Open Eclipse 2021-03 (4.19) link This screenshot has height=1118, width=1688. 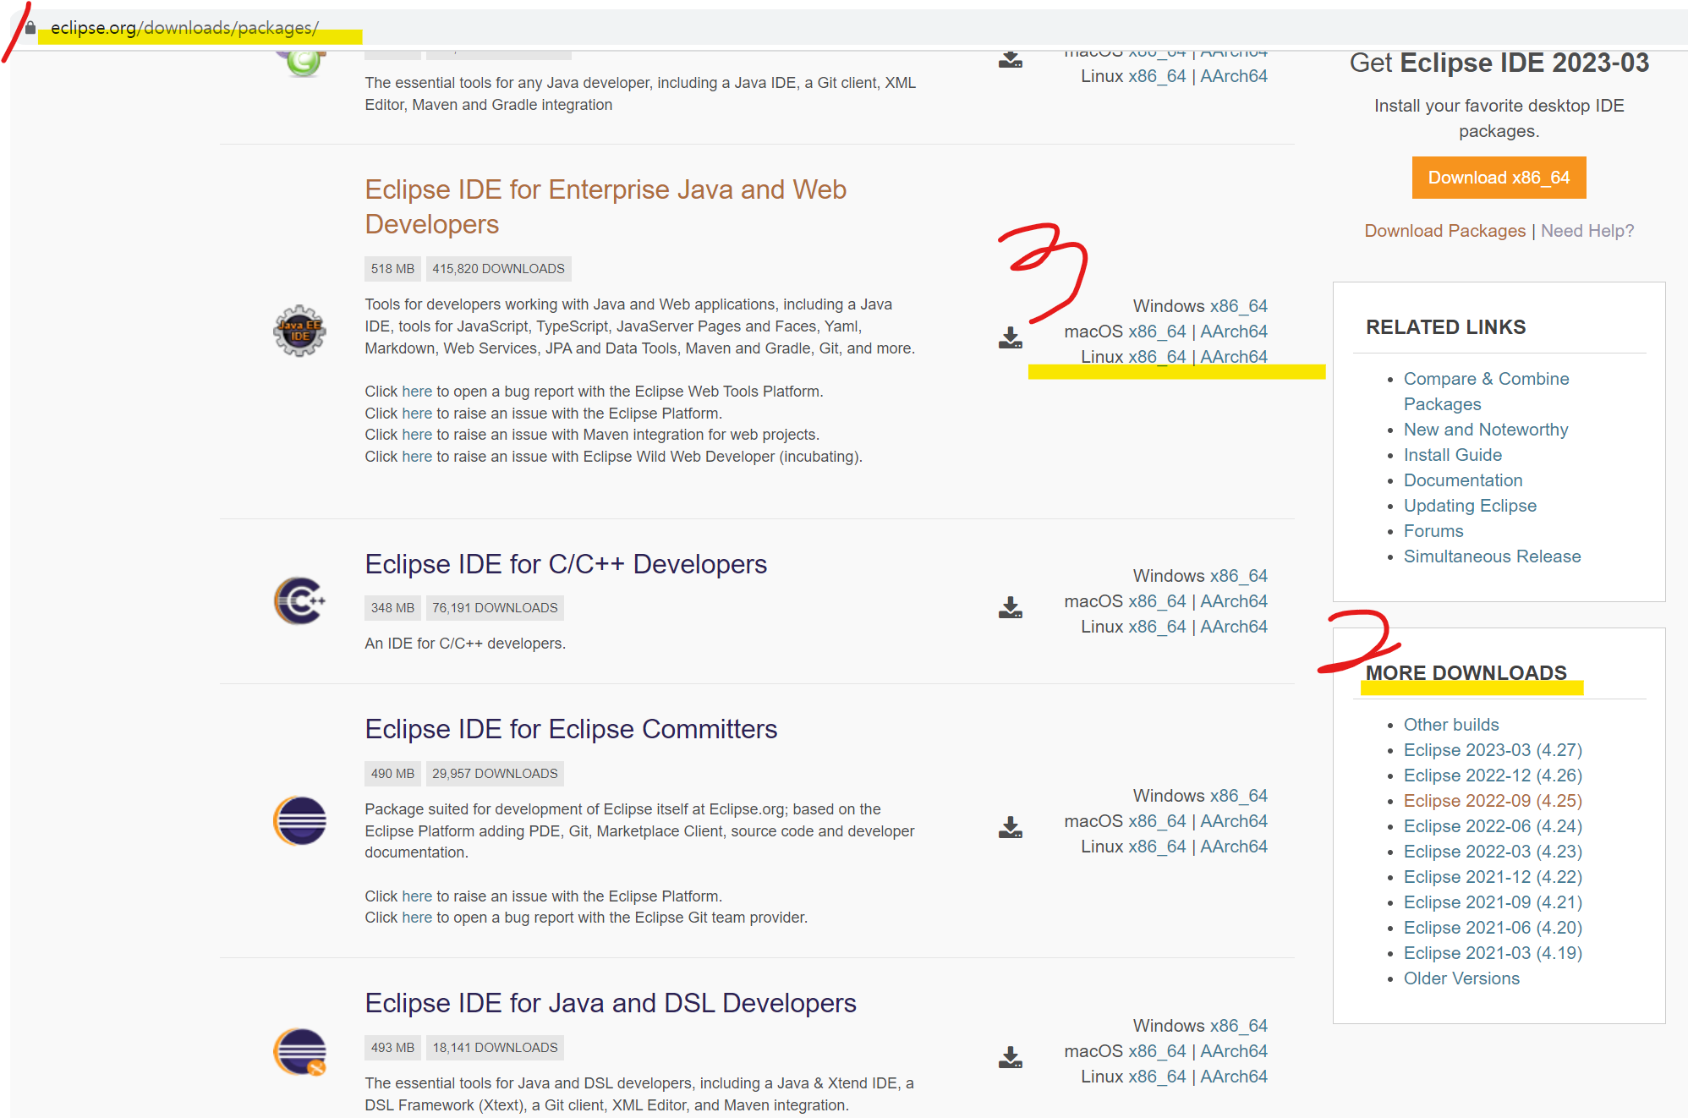pos(1493,953)
